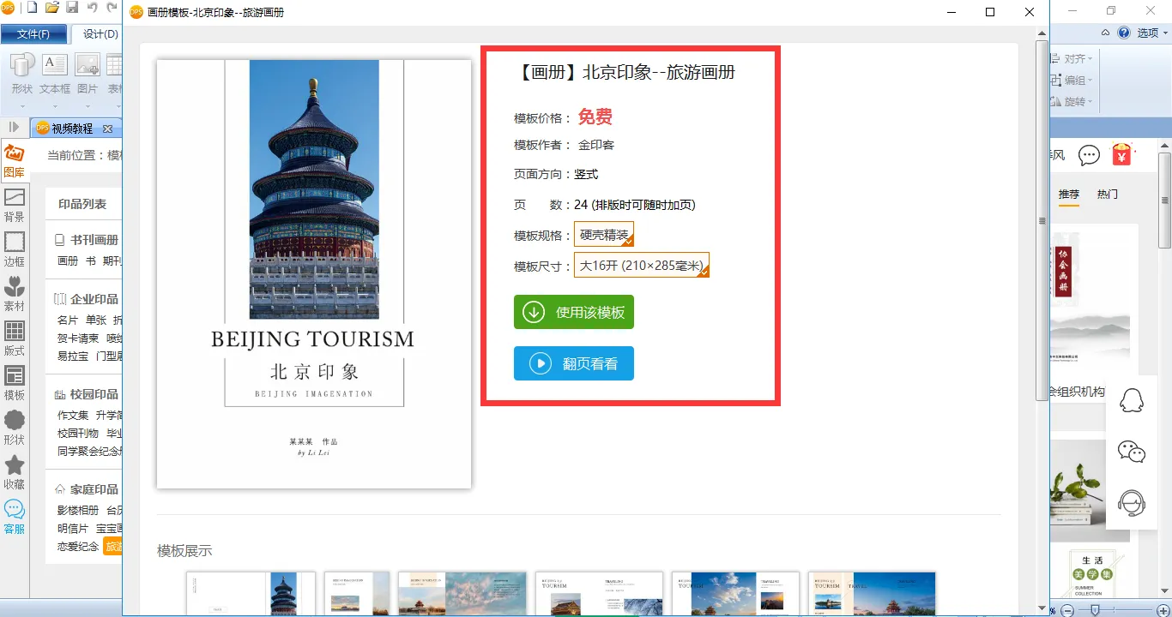Save the document with the floppy icon
The width and height of the screenshot is (1172, 617).
(72, 9)
